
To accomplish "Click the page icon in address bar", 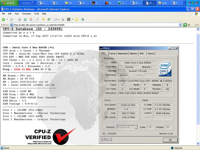I will pos(11,25).
